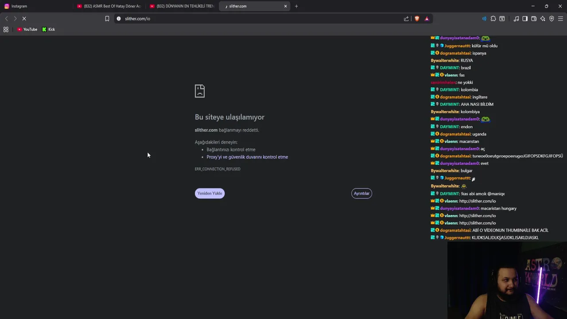Select the Bağlantınızı kontrol etme bullet text
The height and width of the screenshot is (319, 567).
point(231,149)
